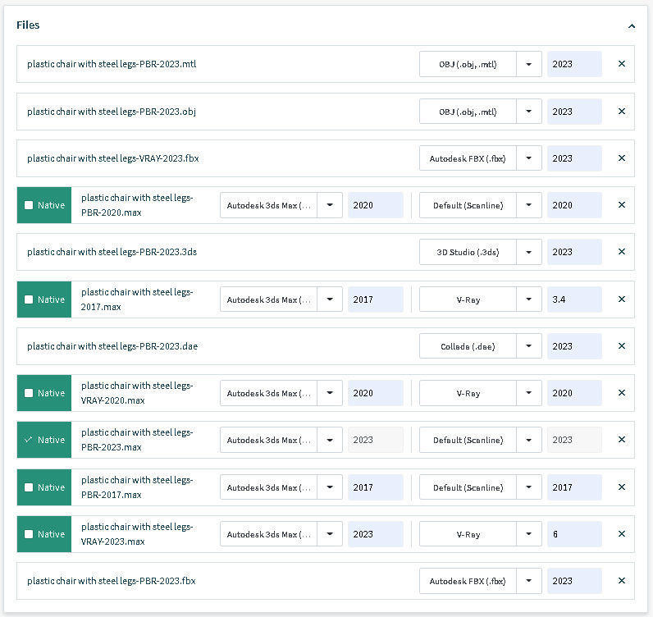Remove the PBR-2023.obj file row
The image size is (653, 617).
(621, 112)
